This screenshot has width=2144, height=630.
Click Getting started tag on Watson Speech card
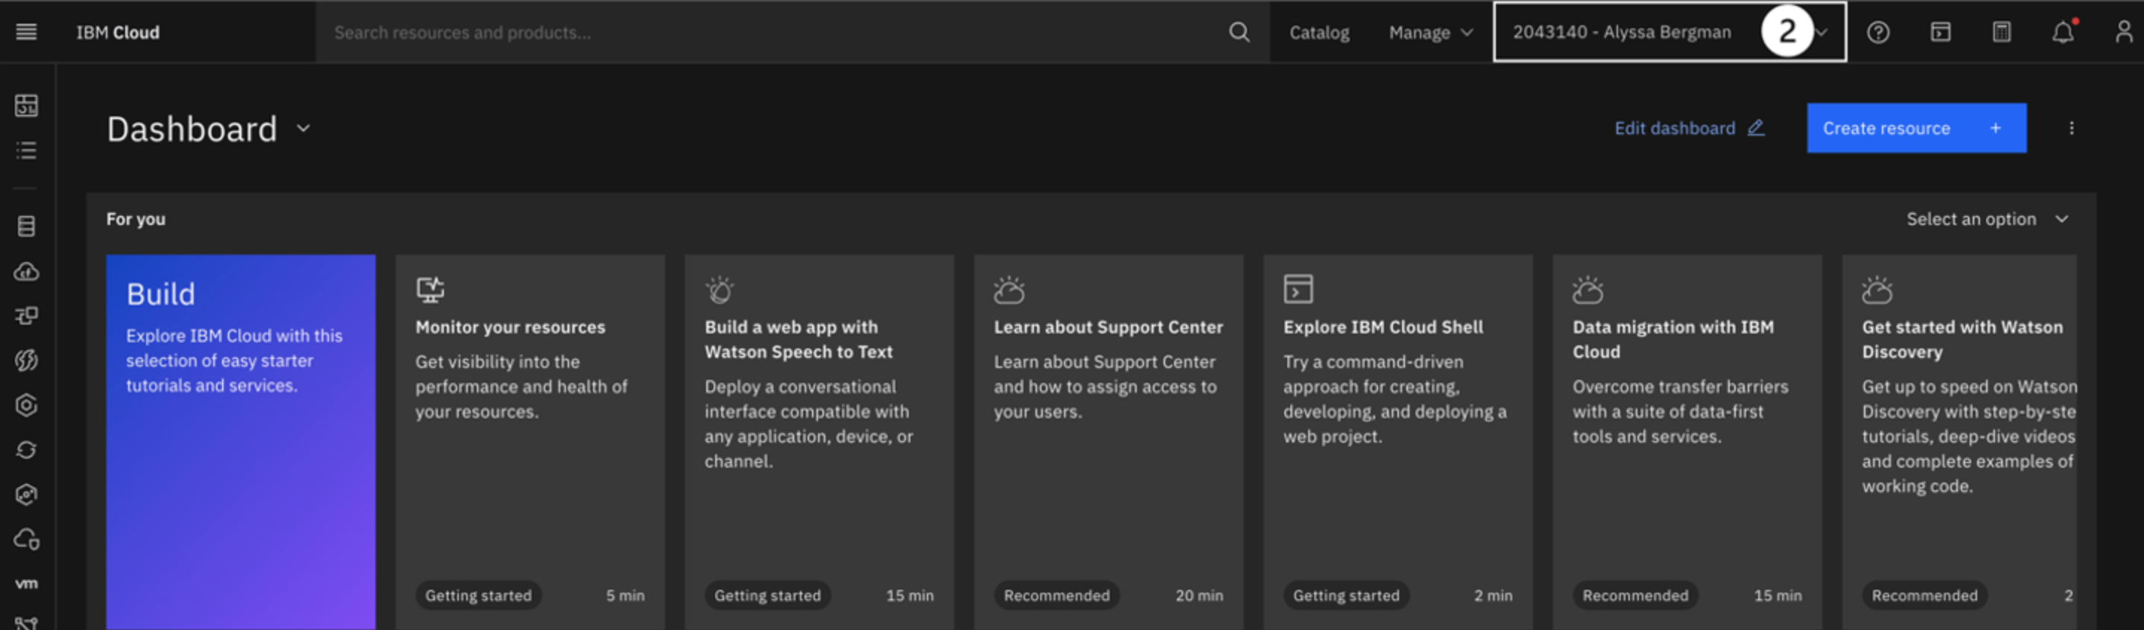point(767,595)
